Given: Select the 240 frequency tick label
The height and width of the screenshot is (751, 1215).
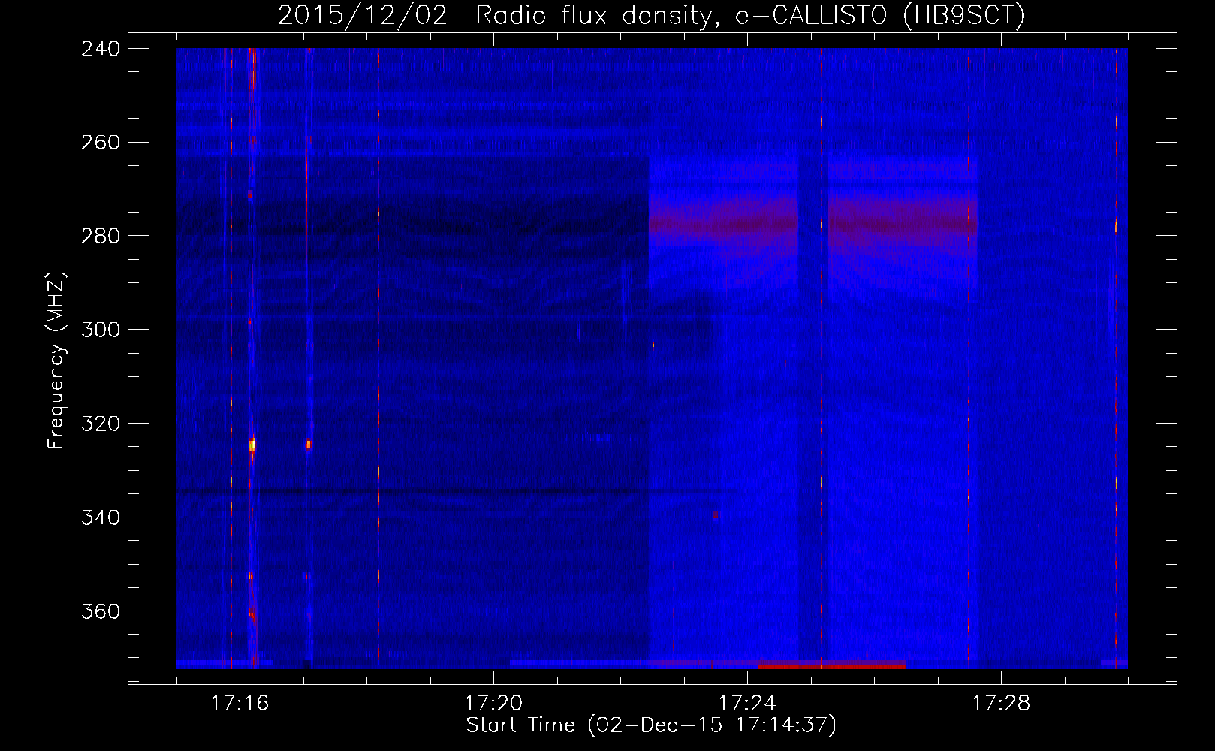Looking at the screenshot, I should pos(100,48).
